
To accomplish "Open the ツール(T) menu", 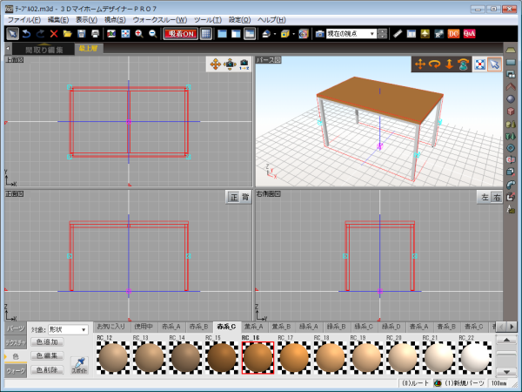I will click(207, 19).
